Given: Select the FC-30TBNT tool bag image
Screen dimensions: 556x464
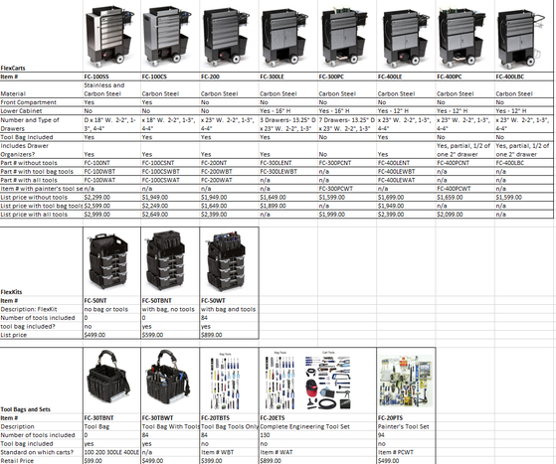Looking at the screenshot, I should 109,377.
